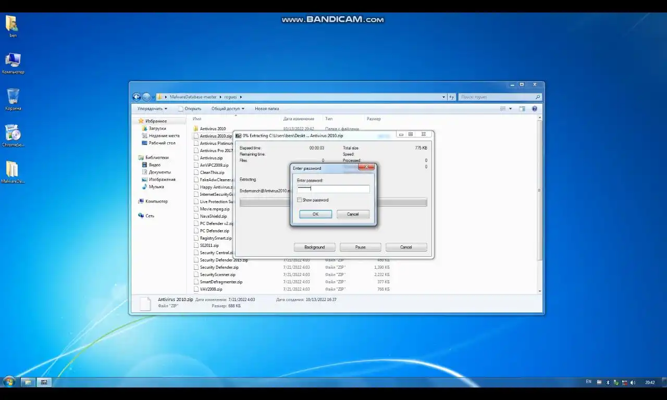Image resolution: width=667 pixels, height=400 pixels.
Task: Confirm the password with the OK button
Action: point(315,214)
